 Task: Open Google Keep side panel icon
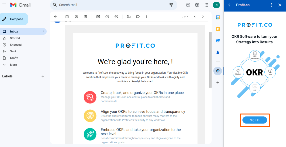pos(218,29)
